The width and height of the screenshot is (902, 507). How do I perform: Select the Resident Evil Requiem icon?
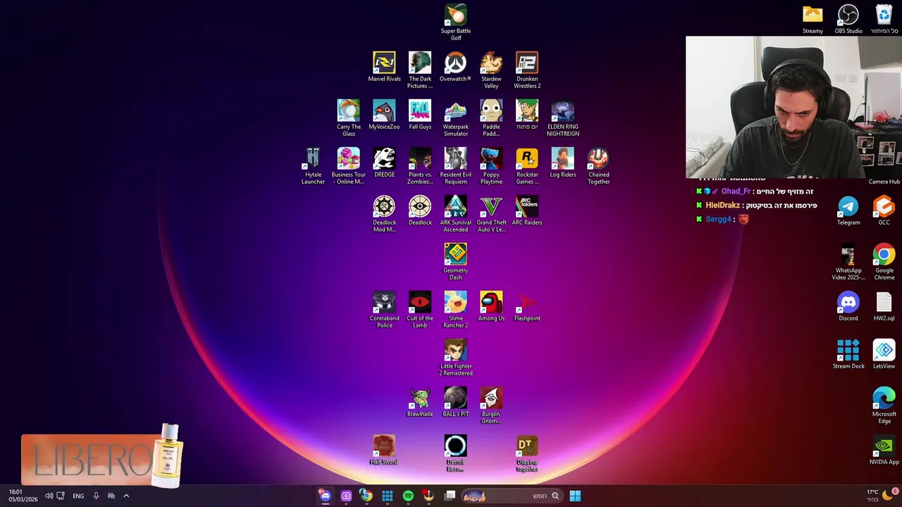coord(455,165)
